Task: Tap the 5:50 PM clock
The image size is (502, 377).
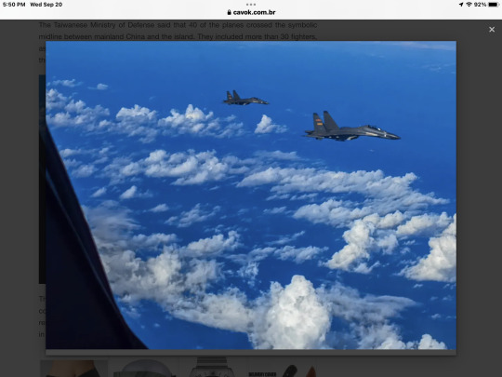Action: click(x=14, y=5)
